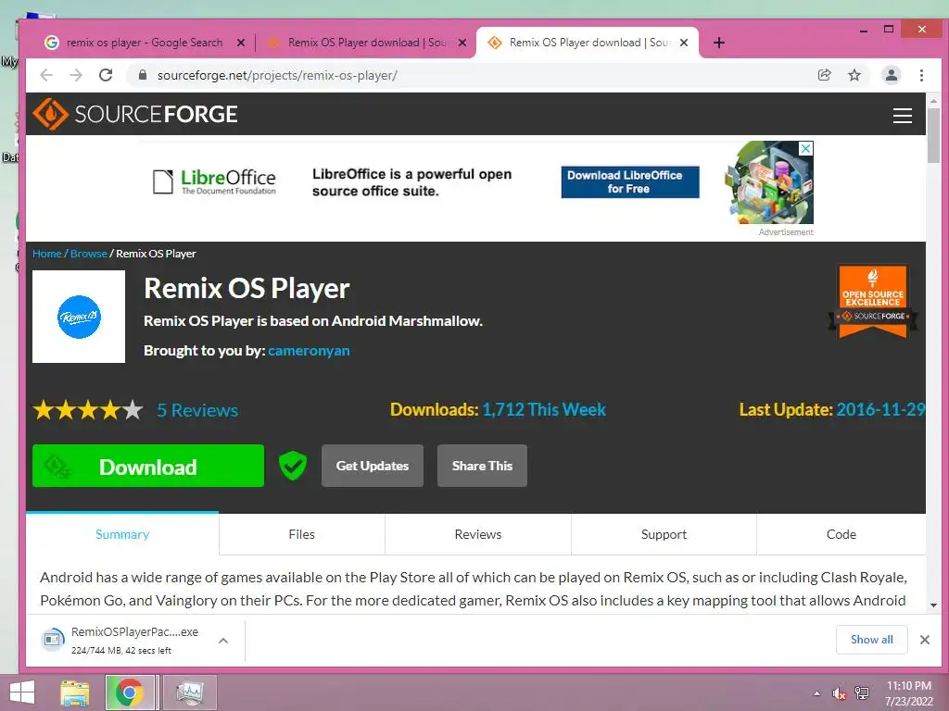This screenshot has width=949, height=711.
Task: Click the 2016-11-29 last update date
Action: tap(880, 409)
